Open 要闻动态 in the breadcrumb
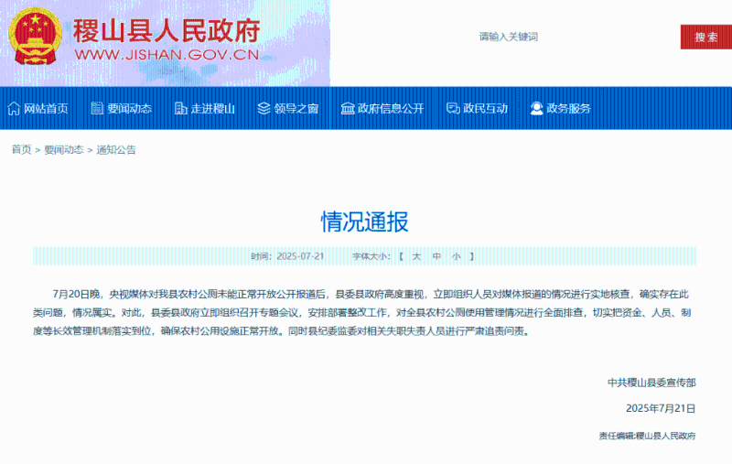 click(65, 149)
